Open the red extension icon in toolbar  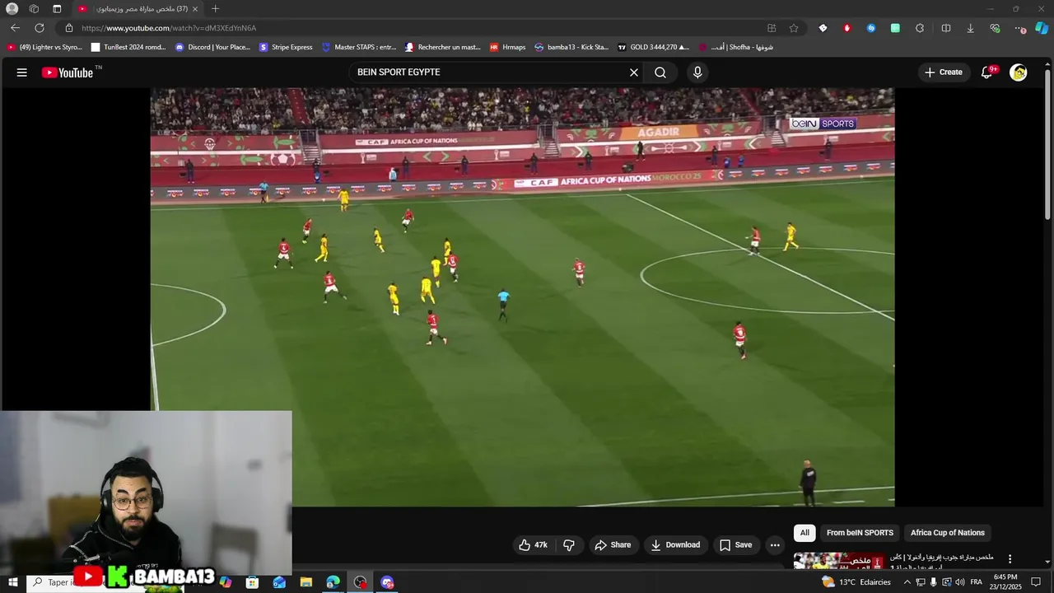[x=846, y=28]
